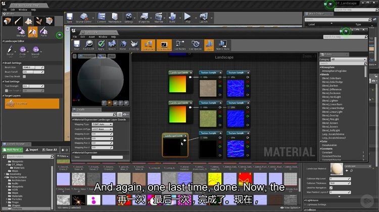Click the Desc text field

click(107, 157)
